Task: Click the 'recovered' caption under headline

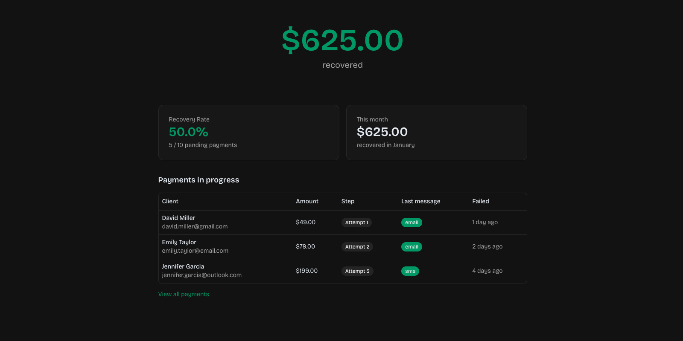Action: coord(342,65)
